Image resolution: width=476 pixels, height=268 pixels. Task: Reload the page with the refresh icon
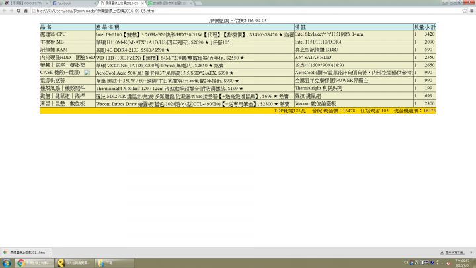point(19,11)
